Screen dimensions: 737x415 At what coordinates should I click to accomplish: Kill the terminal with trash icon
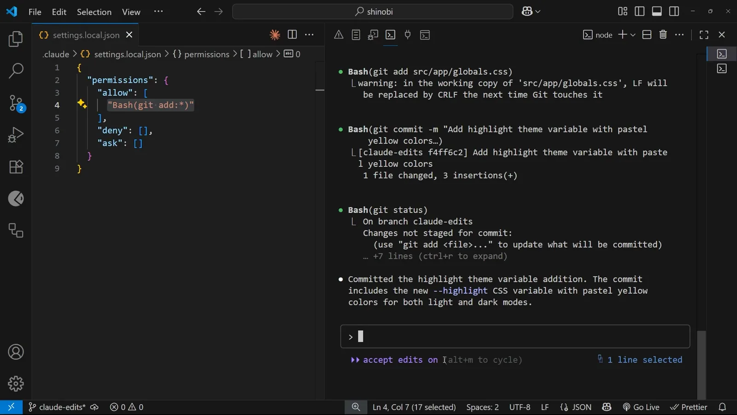tap(663, 35)
